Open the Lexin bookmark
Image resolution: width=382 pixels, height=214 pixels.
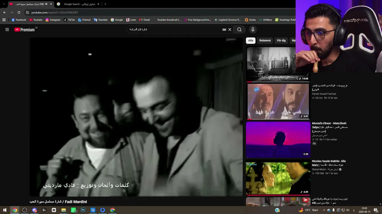[x=131, y=20]
